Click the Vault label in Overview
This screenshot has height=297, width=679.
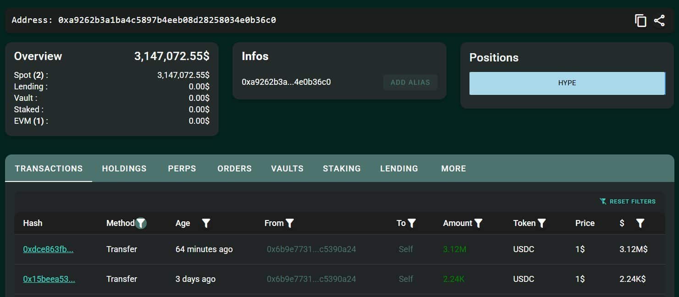coord(26,98)
